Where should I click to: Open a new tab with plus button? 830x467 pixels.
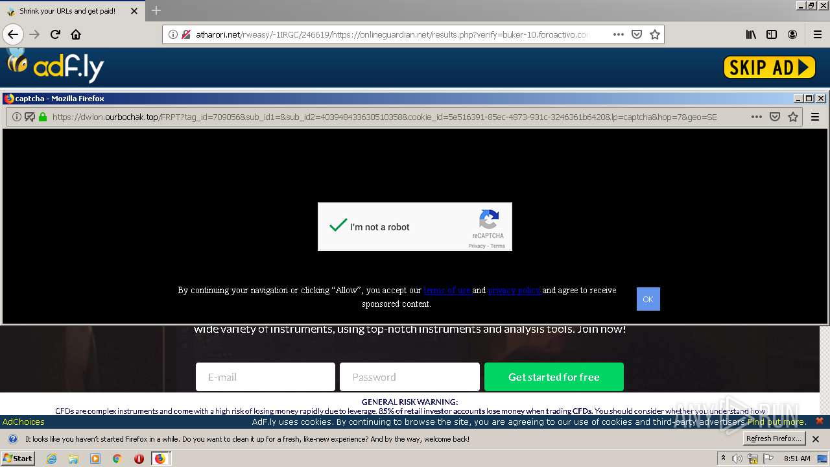coord(156,10)
